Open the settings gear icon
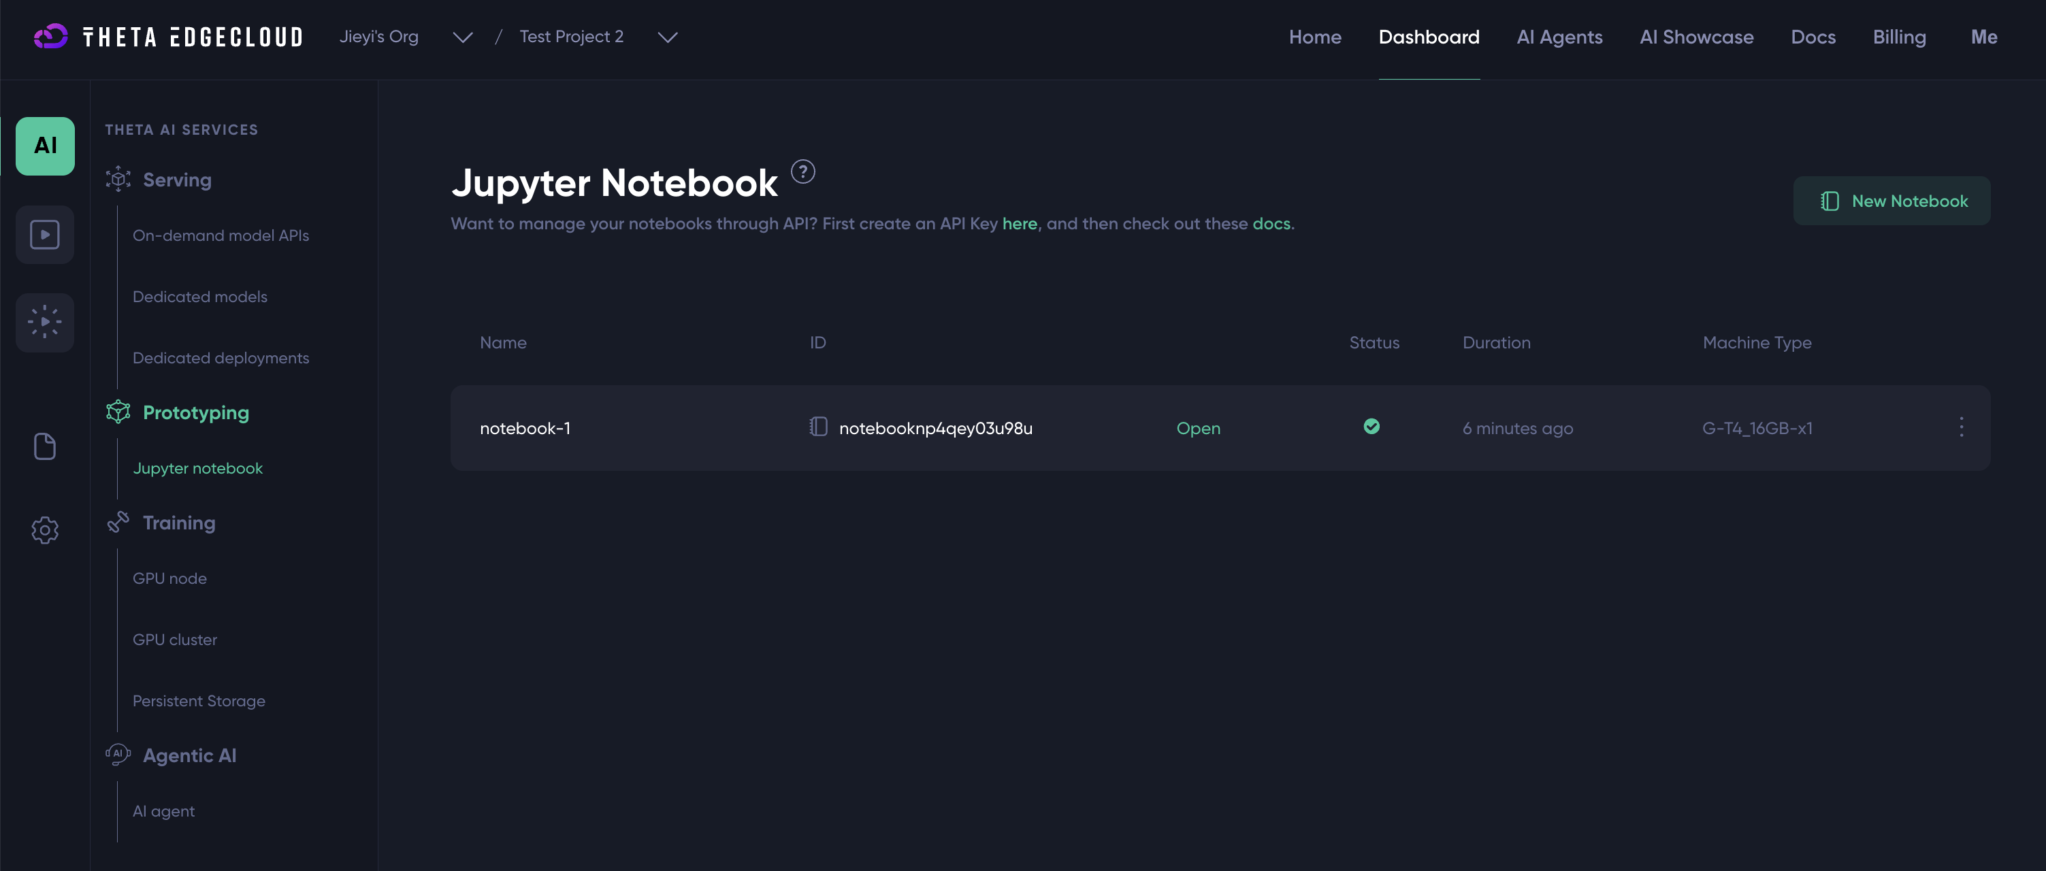 (x=46, y=529)
